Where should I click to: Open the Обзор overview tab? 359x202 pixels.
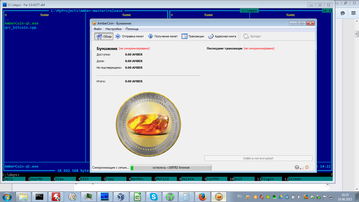[104, 36]
